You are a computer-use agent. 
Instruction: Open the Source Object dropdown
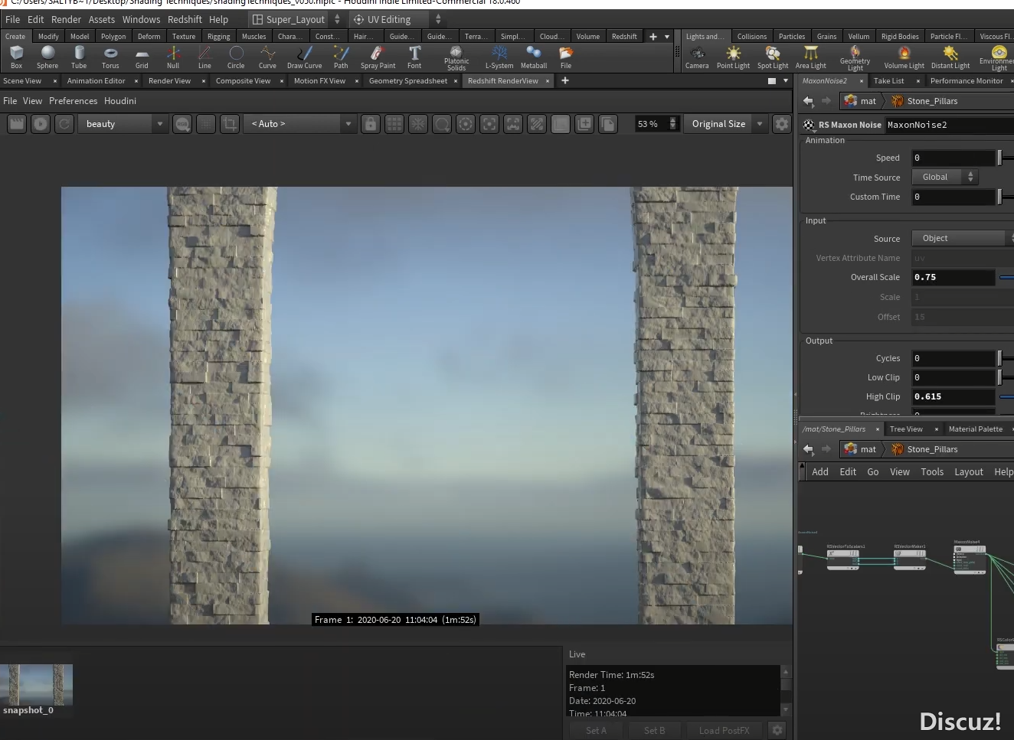[x=963, y=238]
